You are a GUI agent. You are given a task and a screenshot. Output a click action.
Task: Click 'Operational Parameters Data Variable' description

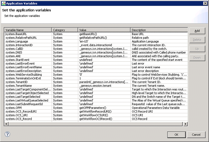tap(156, 108)
